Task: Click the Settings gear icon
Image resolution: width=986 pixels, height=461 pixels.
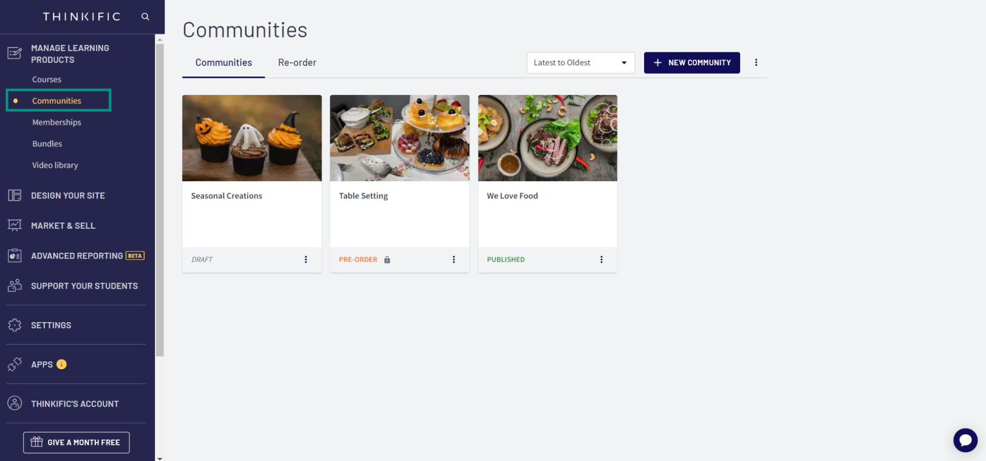Action: [x=15, y=325]
